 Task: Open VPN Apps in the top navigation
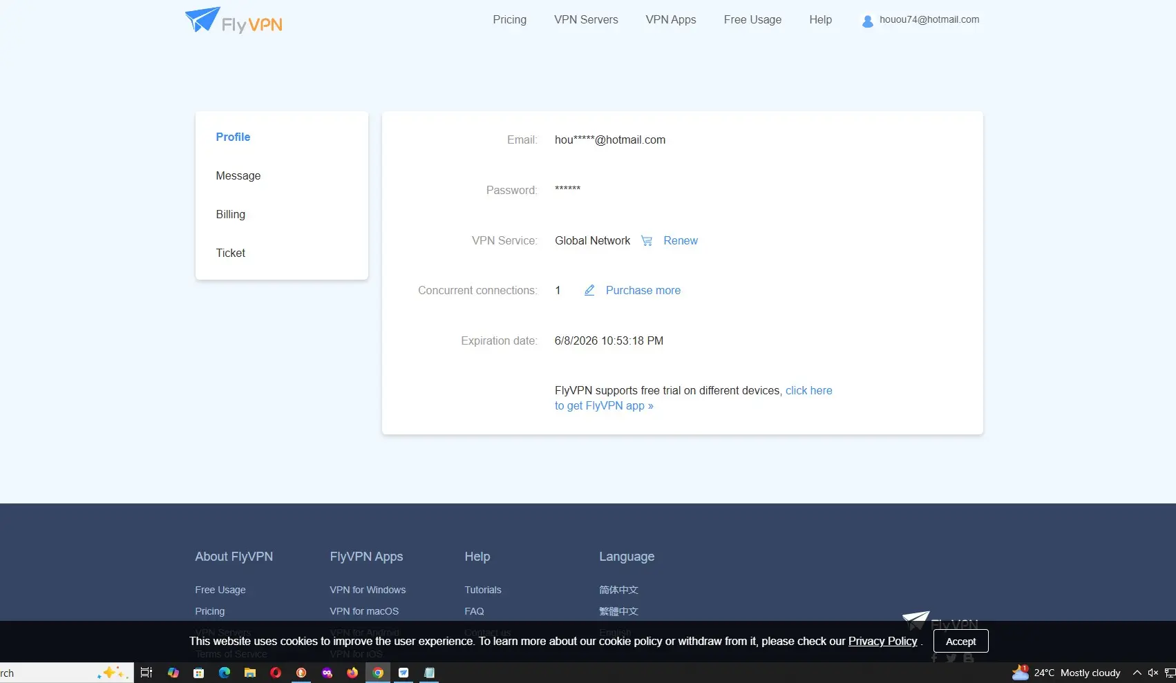click(x=671, y=20)
